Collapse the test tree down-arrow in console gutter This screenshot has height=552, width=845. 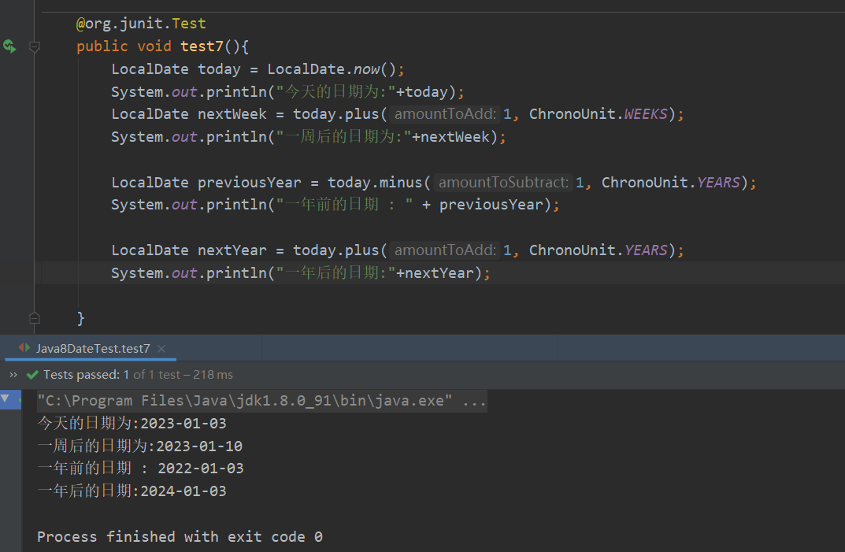(x=5, y=399)
